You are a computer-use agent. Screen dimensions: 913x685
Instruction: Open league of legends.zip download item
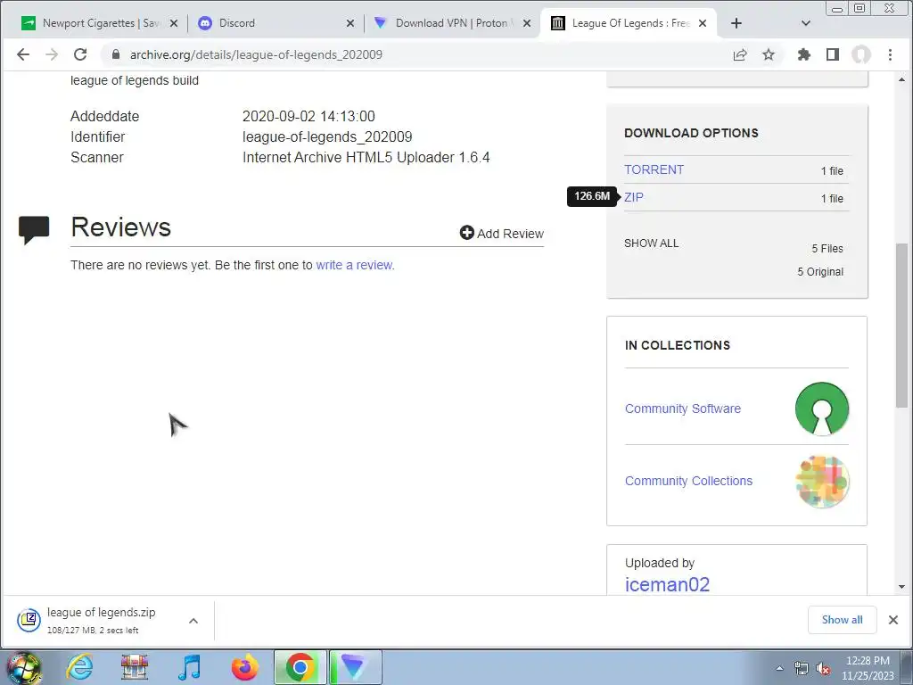click(100, 621)
